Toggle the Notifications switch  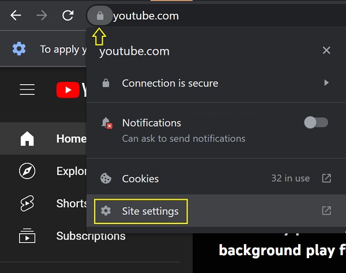pyautogui.click(x=316, y=122)
